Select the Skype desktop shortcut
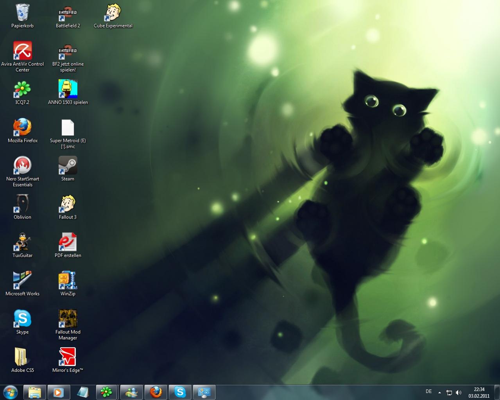Image resolution: width=500 pixels, height=400 pixels. 22,322
